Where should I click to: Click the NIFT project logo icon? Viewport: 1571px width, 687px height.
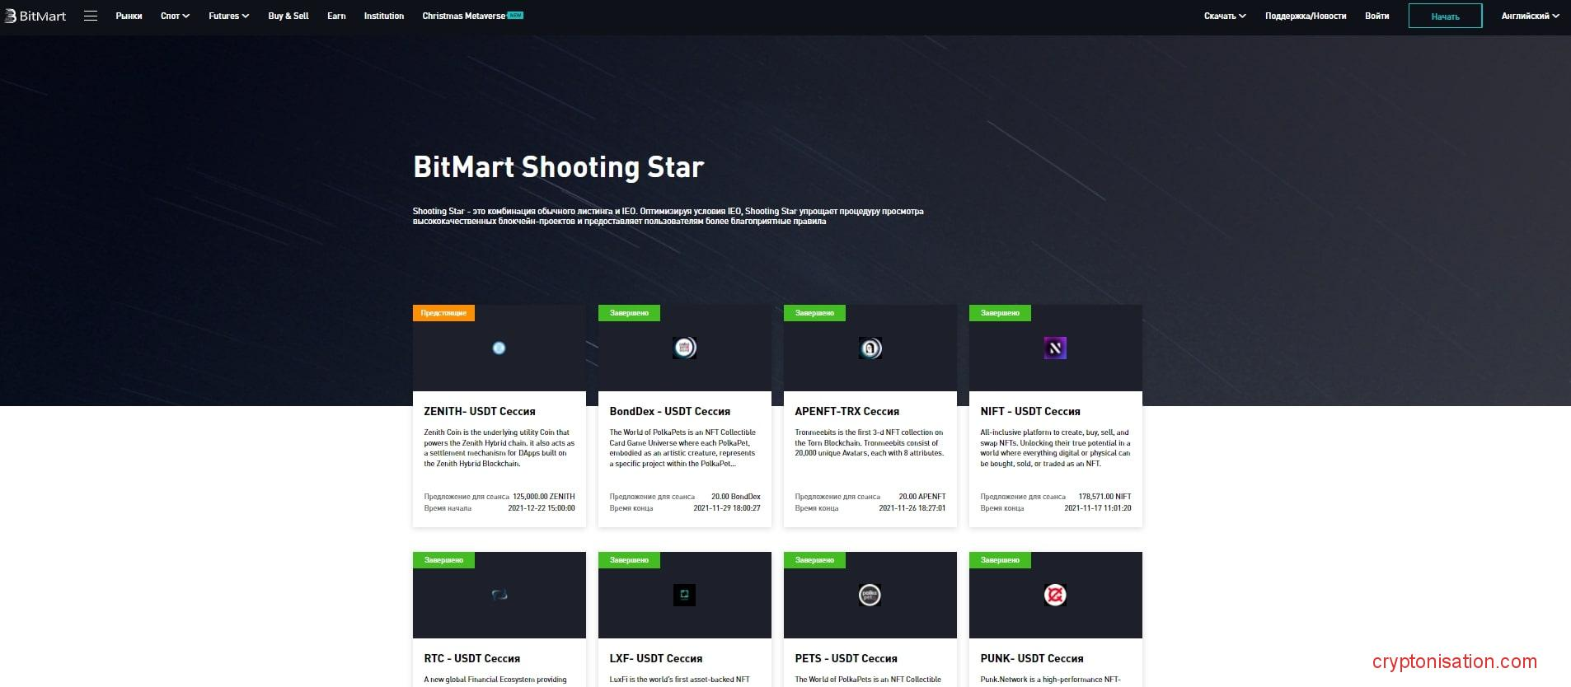pyautogui.click(x=1055, y=348)
